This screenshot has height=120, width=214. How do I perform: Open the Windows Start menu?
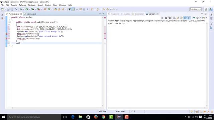[3, 117]
